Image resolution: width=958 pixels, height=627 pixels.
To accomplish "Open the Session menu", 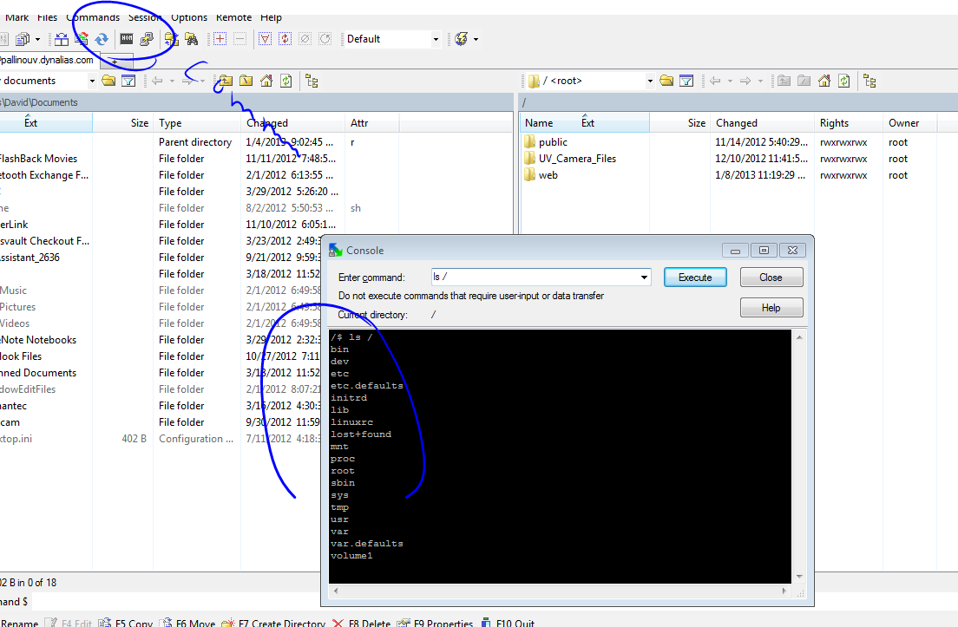I will [144, 17].
